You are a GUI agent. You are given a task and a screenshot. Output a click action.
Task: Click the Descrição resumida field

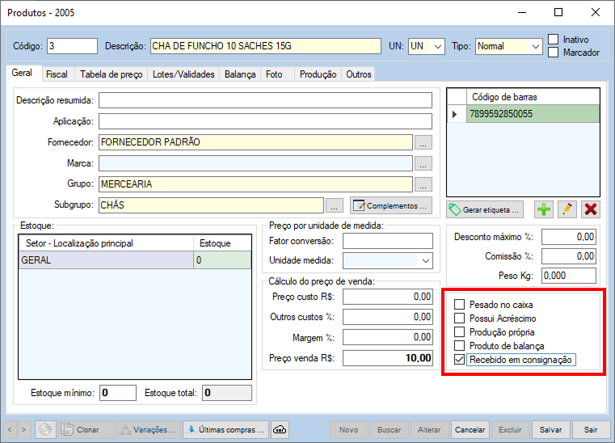265,100
